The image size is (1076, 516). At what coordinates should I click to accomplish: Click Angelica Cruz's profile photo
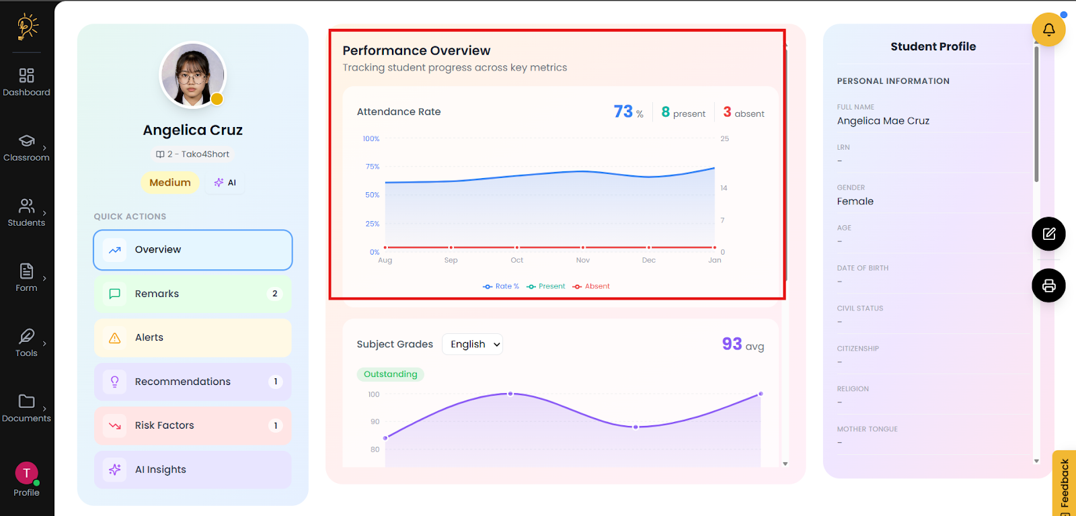pyautogui.click(x=193, y=76)
